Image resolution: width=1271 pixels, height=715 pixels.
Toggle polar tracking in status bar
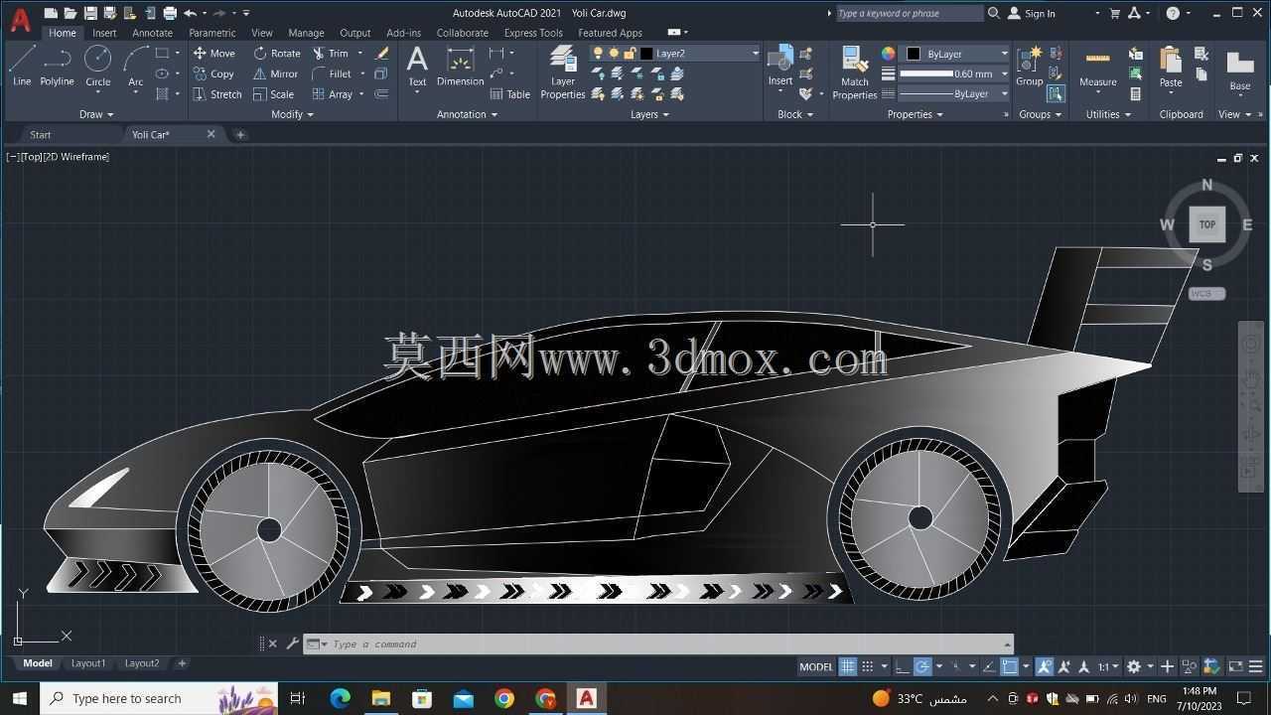point(922,666)
